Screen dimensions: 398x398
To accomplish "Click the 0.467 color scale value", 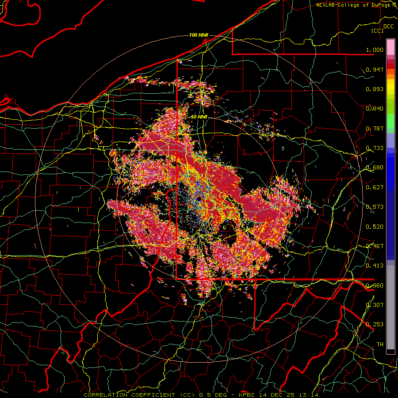I will tap(375, 246).
